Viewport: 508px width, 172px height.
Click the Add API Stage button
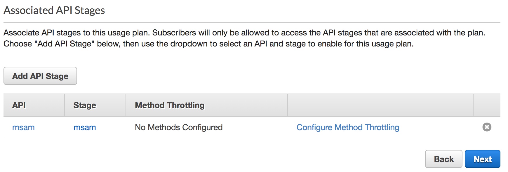[40, 76]
